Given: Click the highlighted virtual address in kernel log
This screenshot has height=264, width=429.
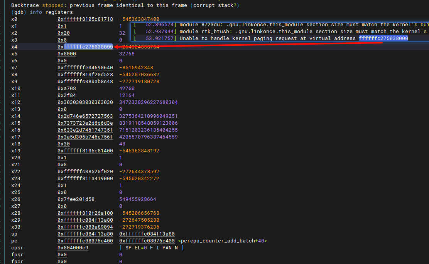Looking at the screenshot, I should click(x=383, y=38).
